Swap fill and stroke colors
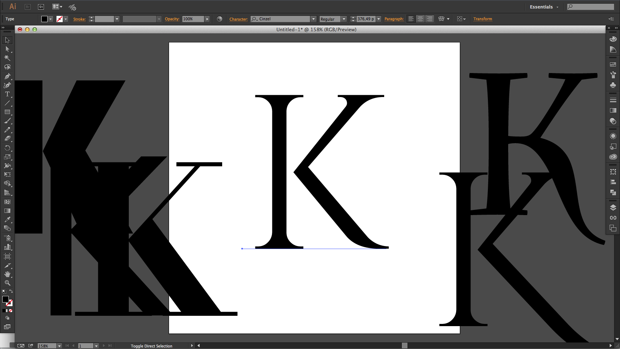The height and width of the screenshot is (349, 620). pos(11,291)
